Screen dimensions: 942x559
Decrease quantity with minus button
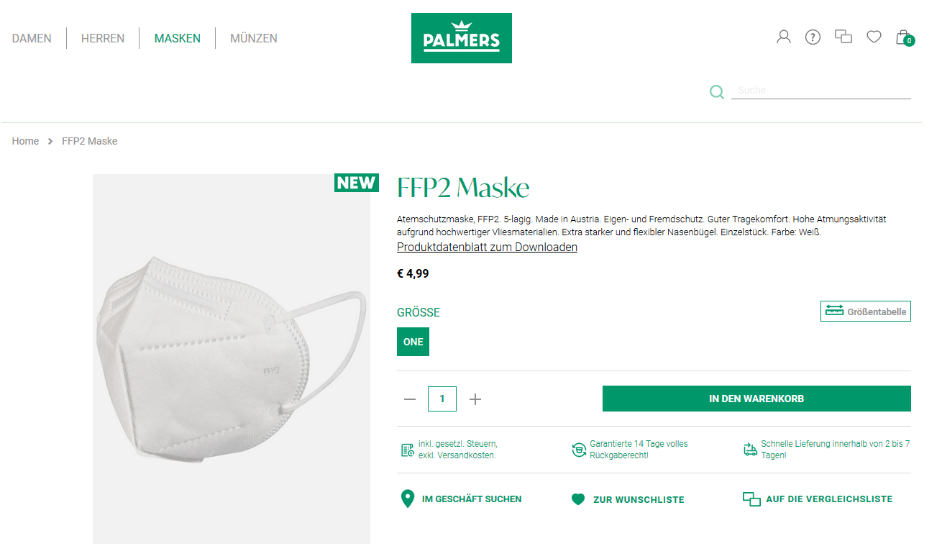(410, 399)
